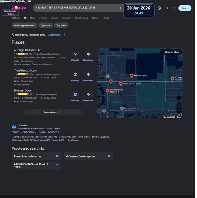Open the dmdb chandra Enron2.1 words result
Viewport: 197px width, 198px height.
pyautogui.click(x=35, y=132)
